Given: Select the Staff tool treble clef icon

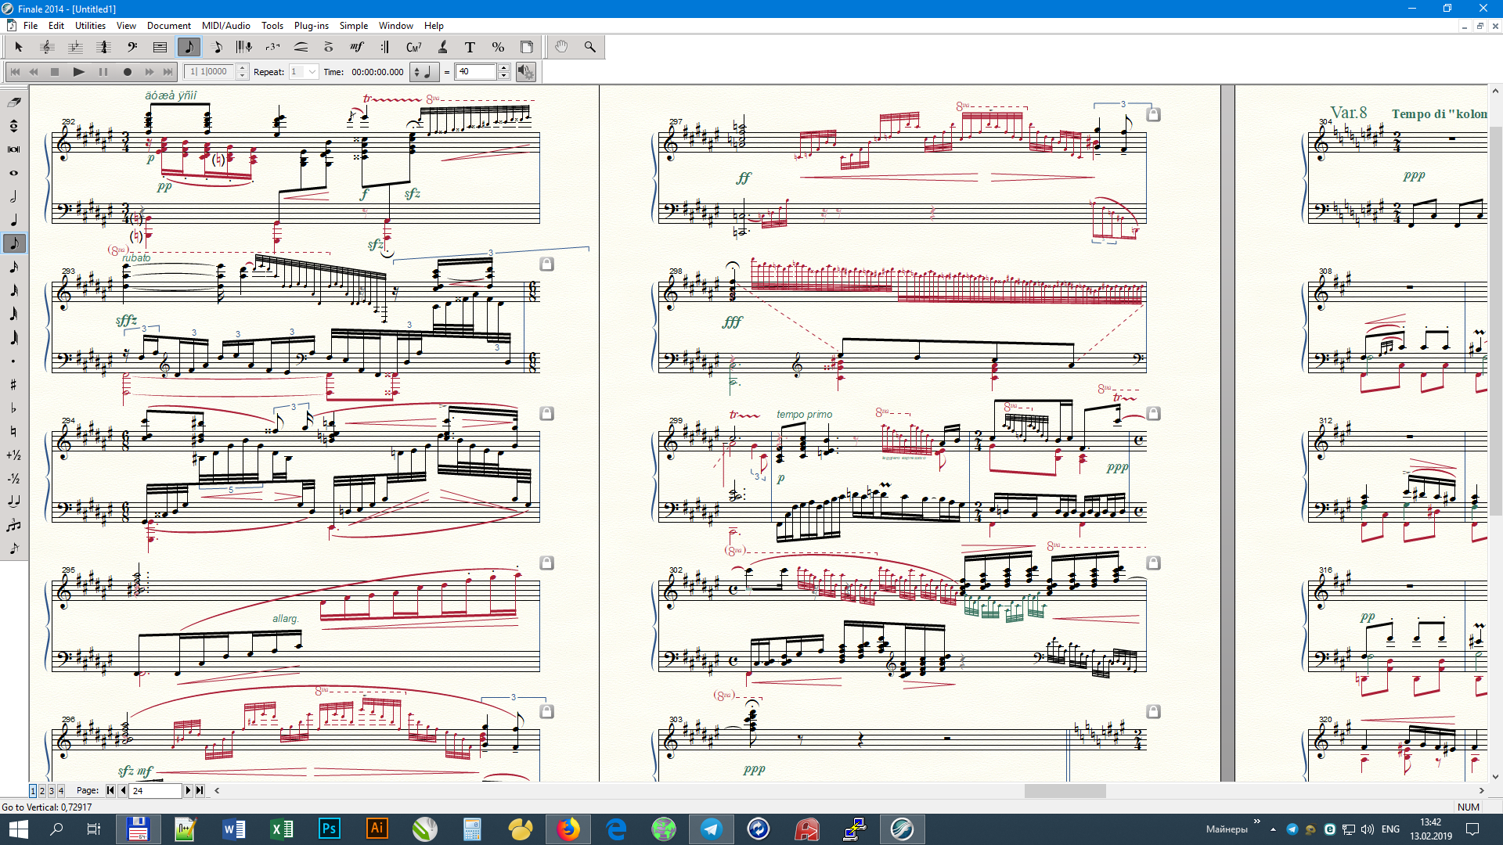Looking at the screenshot, I should (x=47, y=47).
